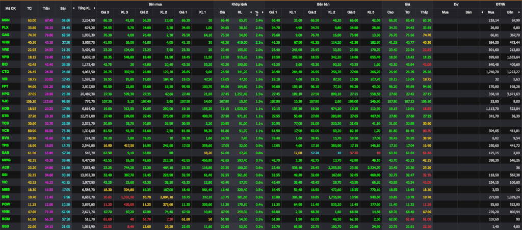Sort by the Trần ceiling price header
Viewport: 522px width, 230px height.
[x=46, y=8]
